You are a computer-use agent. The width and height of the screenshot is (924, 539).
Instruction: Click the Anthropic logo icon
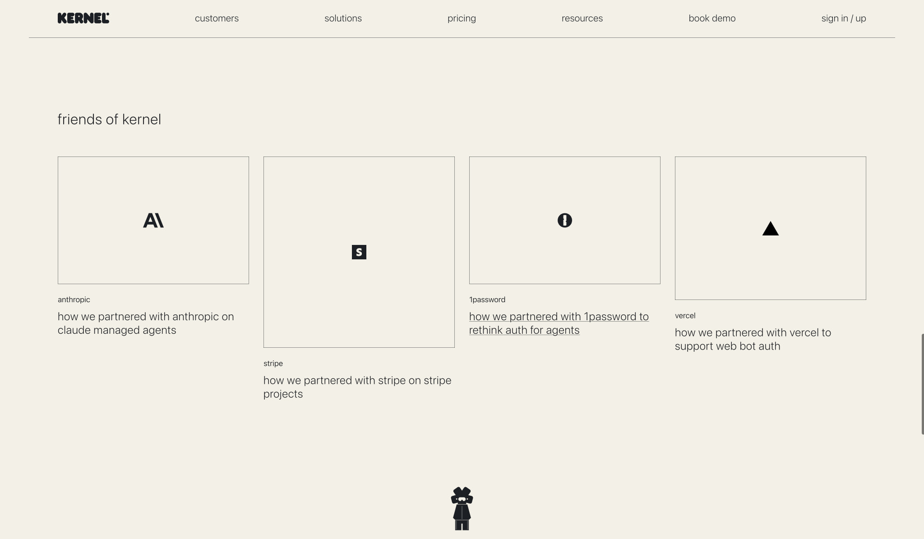coord(153,221)
